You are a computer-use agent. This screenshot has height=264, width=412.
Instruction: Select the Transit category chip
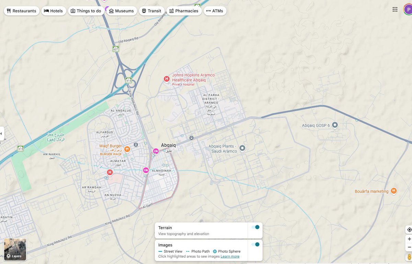pos(151,11)
